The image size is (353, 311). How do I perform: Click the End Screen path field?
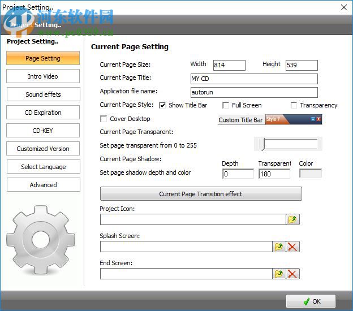186,274
